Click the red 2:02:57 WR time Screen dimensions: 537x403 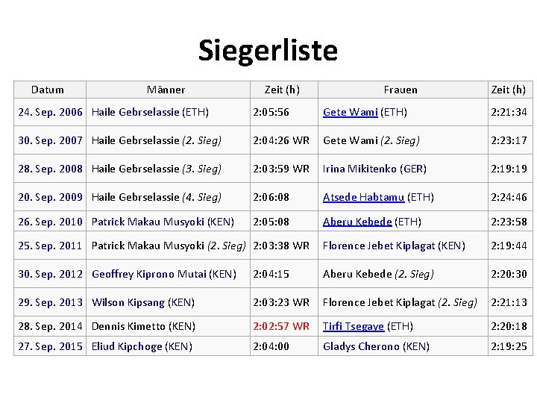tap(281, 326)
